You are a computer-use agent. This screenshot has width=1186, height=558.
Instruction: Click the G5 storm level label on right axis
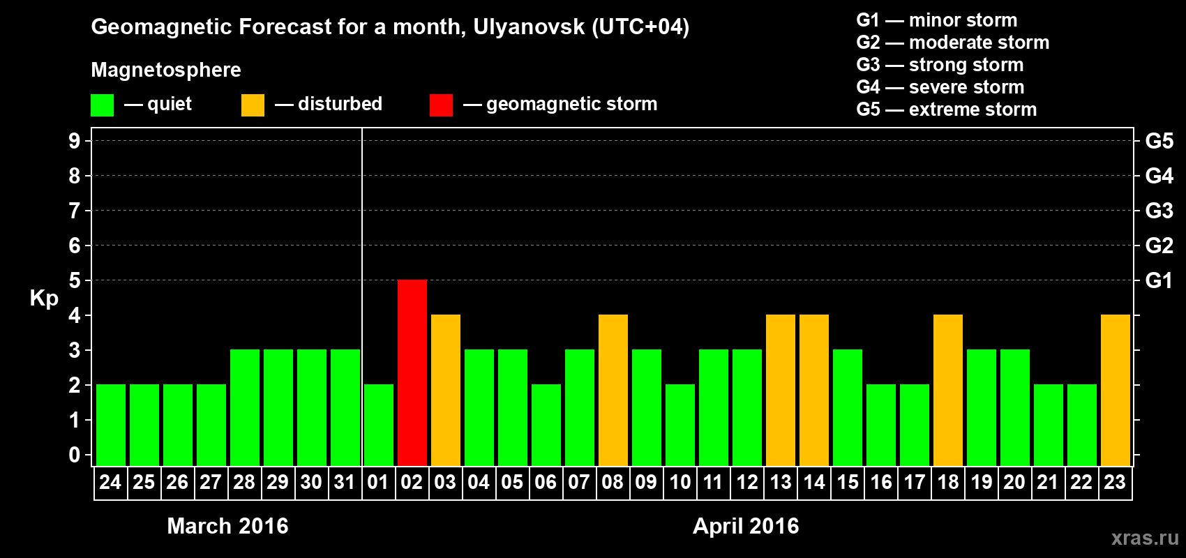[1159, 141]
